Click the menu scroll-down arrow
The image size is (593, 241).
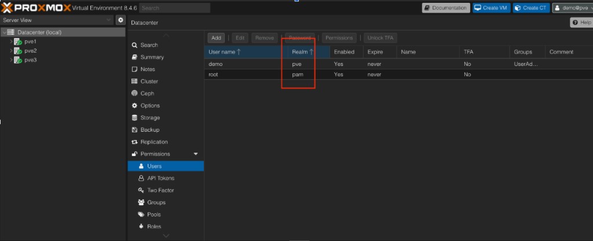(166, 236)
